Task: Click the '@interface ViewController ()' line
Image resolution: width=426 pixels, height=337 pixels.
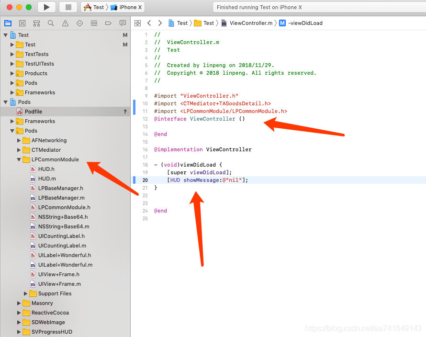Action: pos(200,119)
